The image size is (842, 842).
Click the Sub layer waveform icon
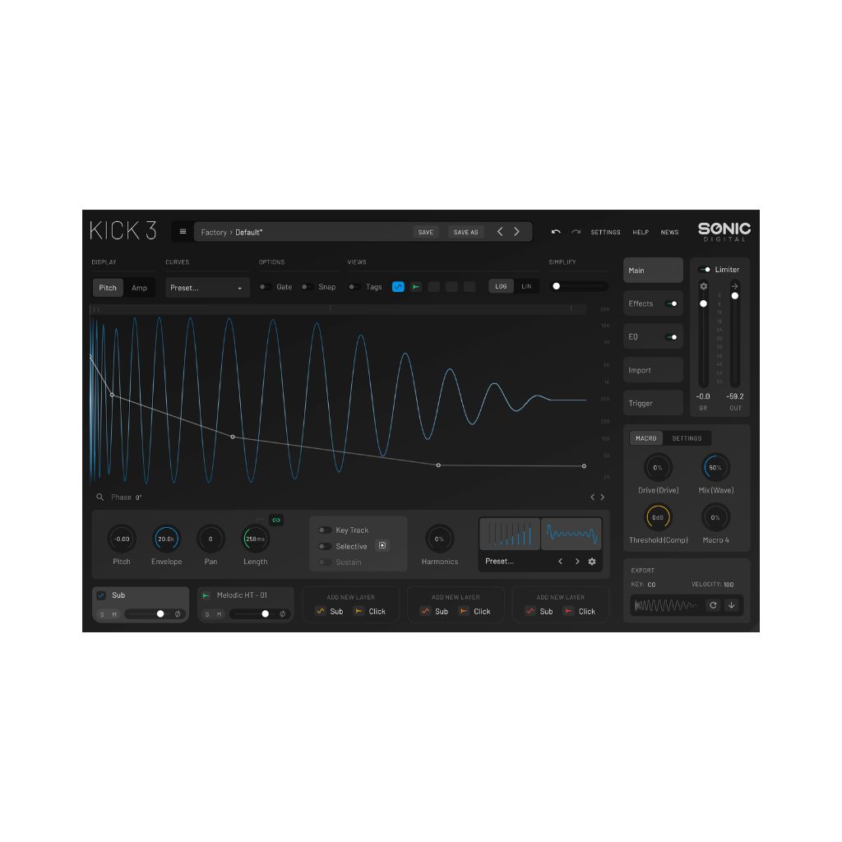[101, 595]
